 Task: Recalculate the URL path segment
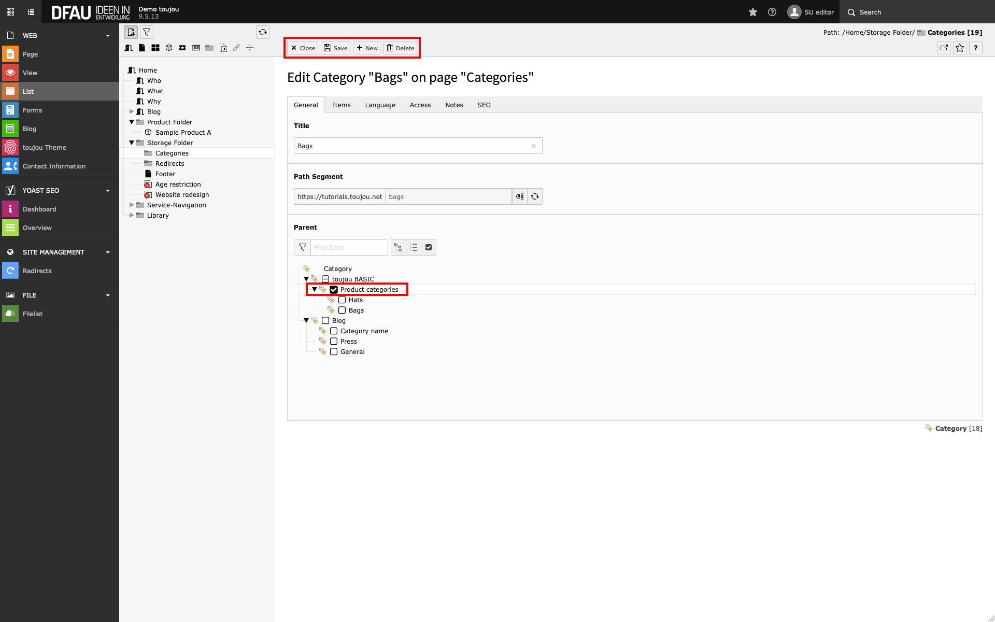535,196
